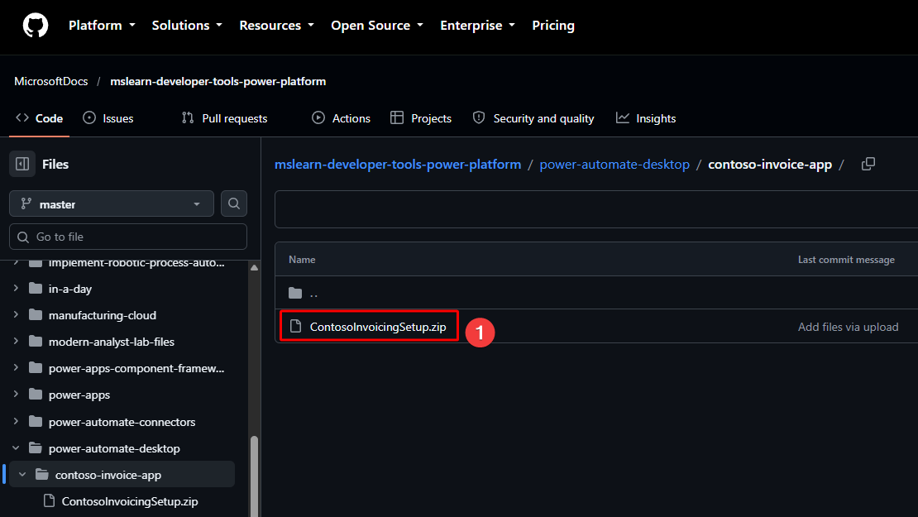Copy the path with the copy icon
Screen dimensions: 918x517
(x=868, y=165)
